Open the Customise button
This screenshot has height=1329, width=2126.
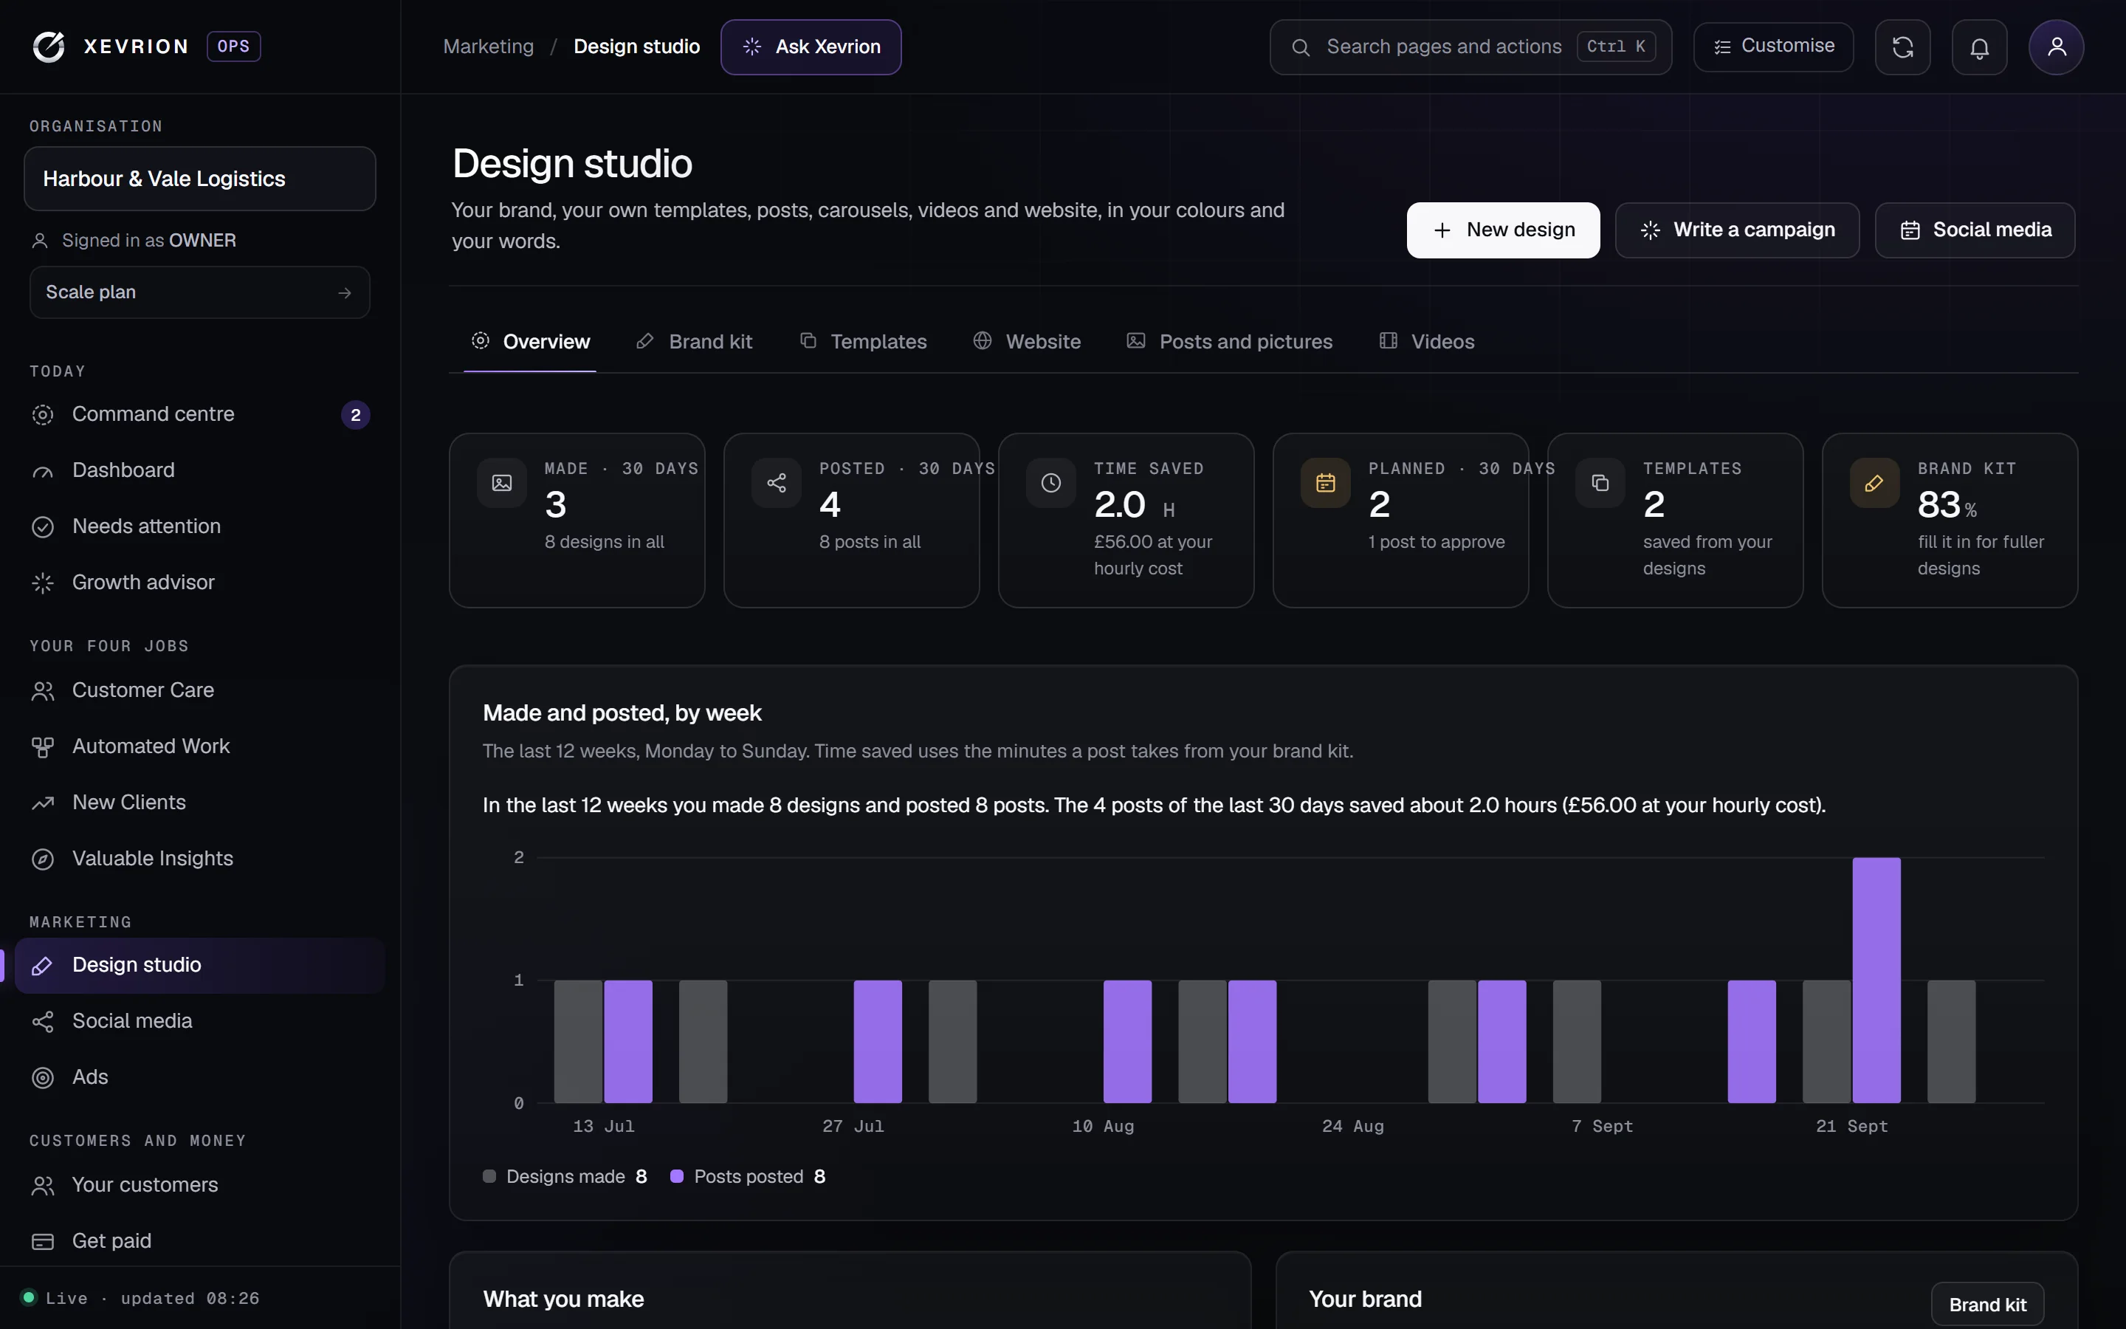click(x=1773, y=47)
